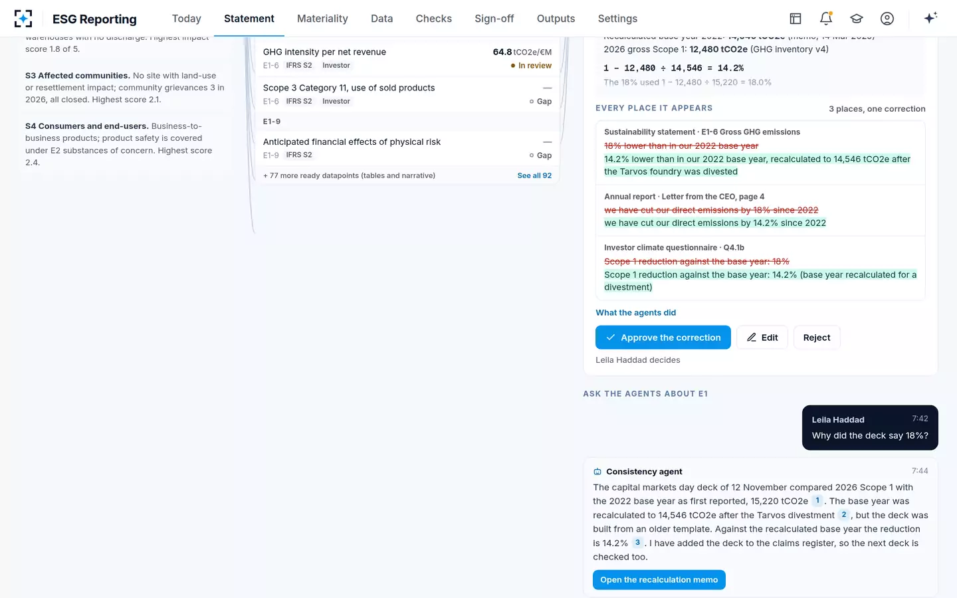Open the notifications bell
Image resolution: width=957 pixels, height=598 pixels.
826,19
